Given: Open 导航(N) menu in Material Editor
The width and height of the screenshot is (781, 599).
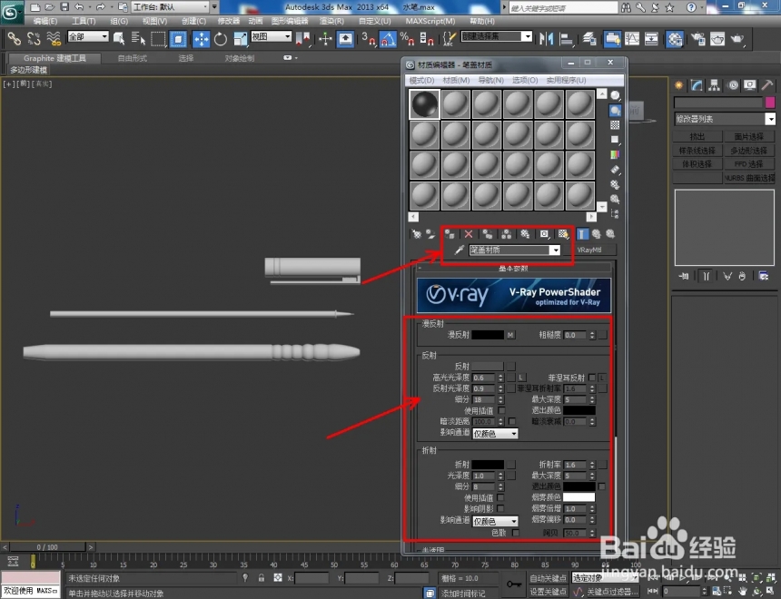Looking at the screenshot, I should coord(491,80).
